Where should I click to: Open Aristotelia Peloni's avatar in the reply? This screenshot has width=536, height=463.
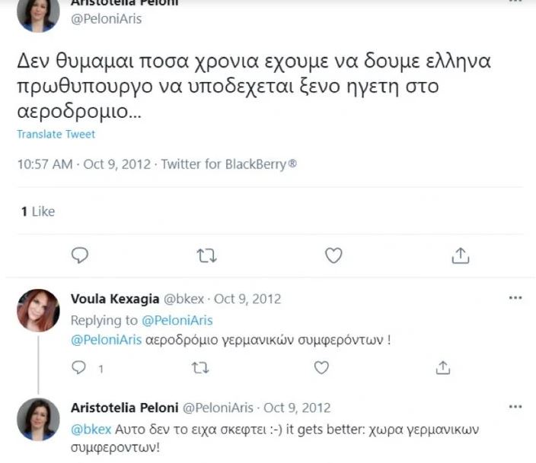38,419
